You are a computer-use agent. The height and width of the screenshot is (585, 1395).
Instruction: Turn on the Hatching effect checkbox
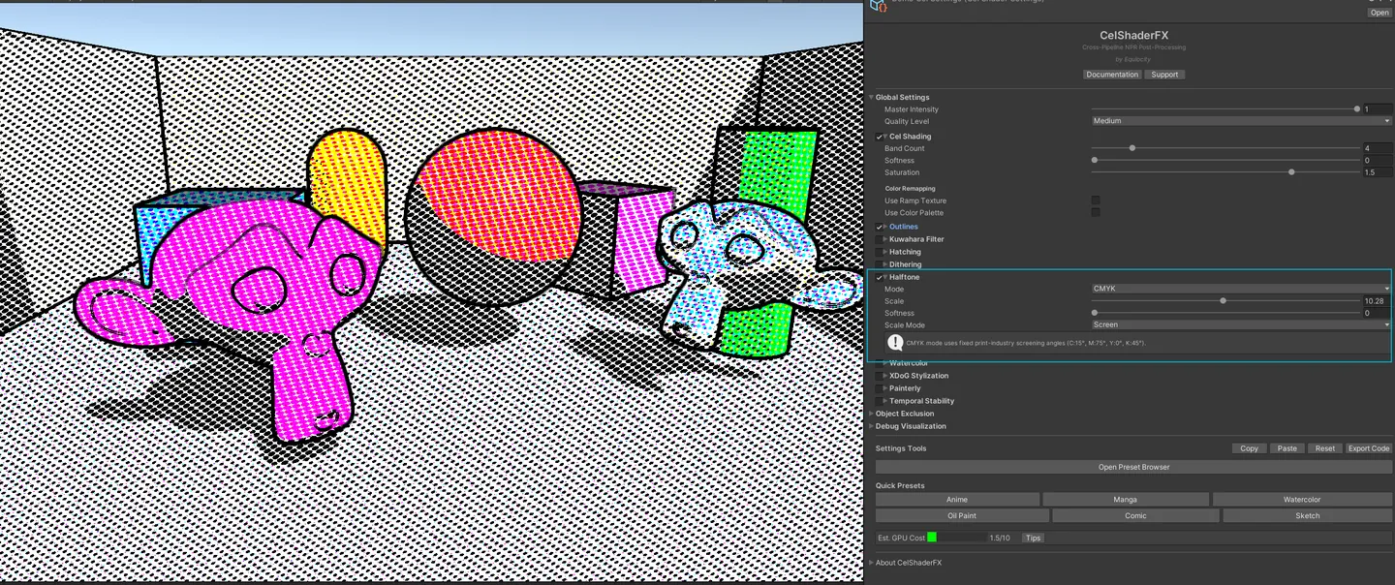click(x=880, y=252)
